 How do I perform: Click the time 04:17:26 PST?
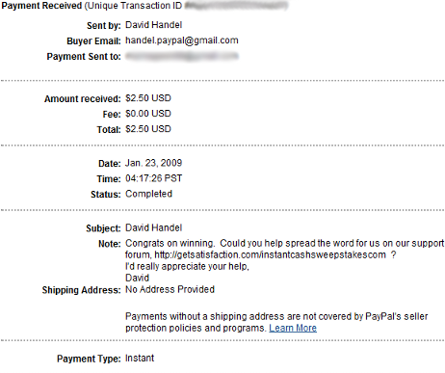(153, 178)
